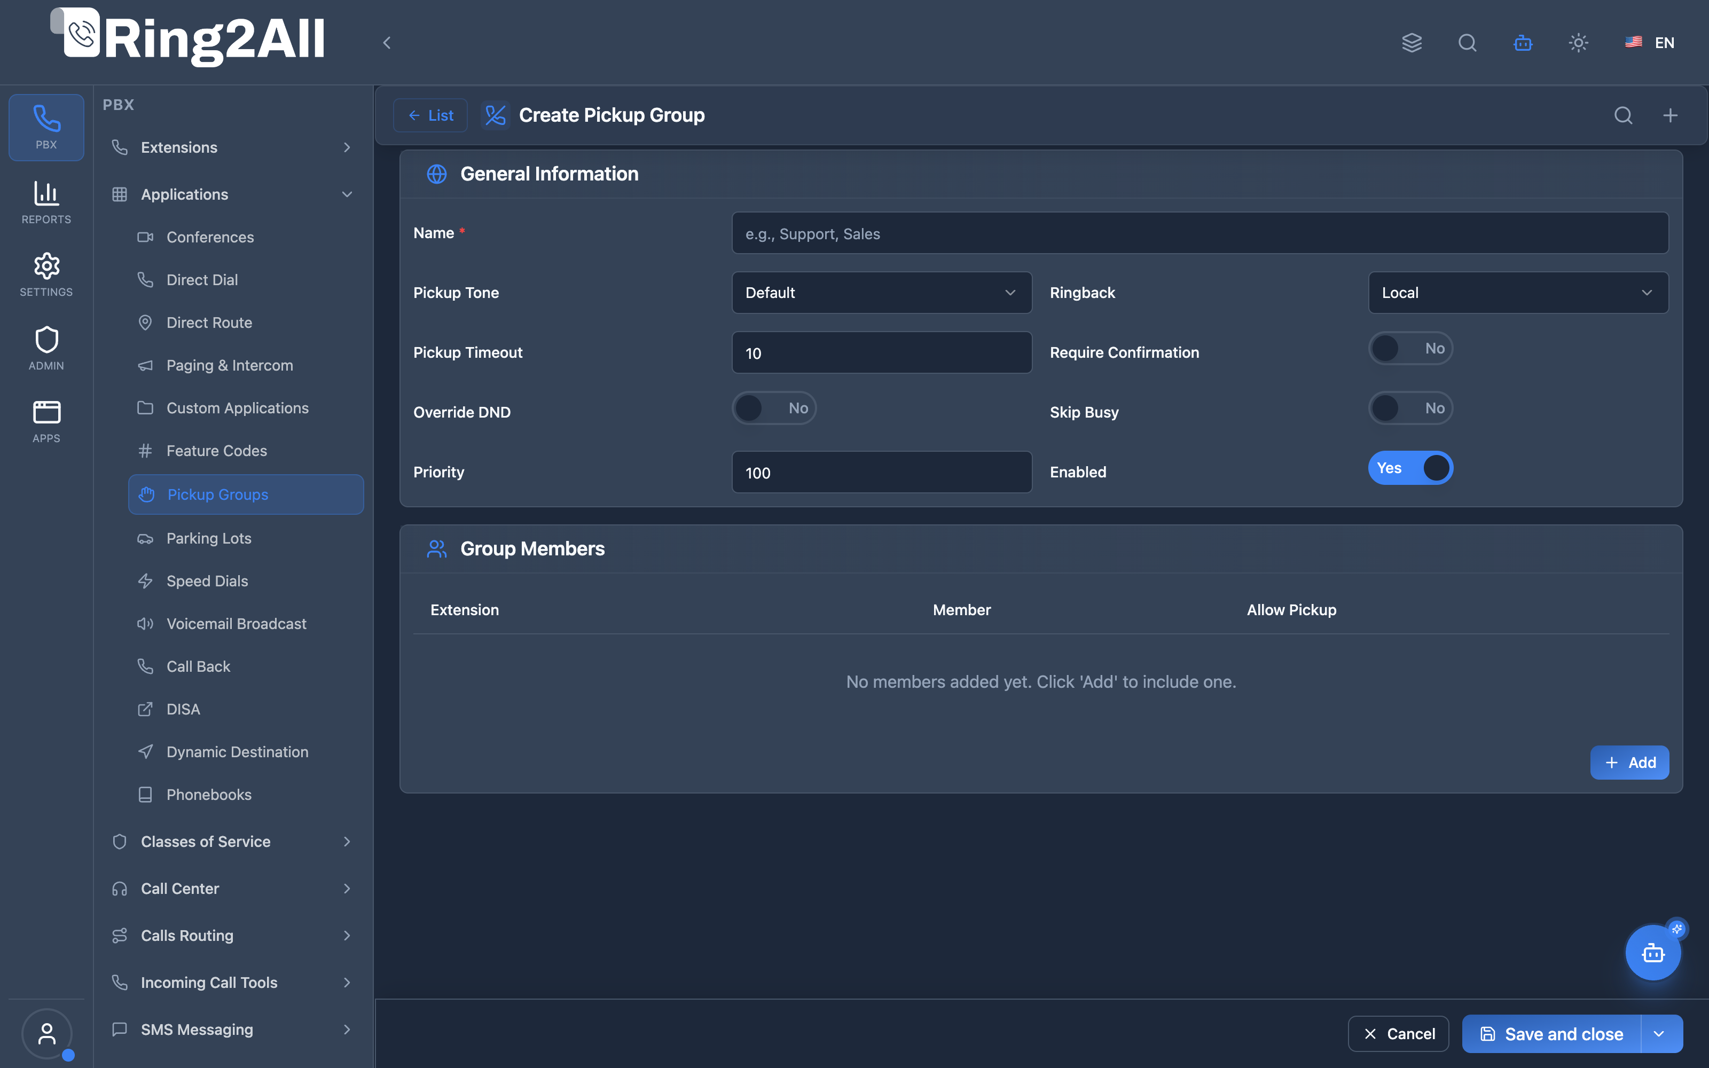Open the Settings gear module

coord(46,275)
